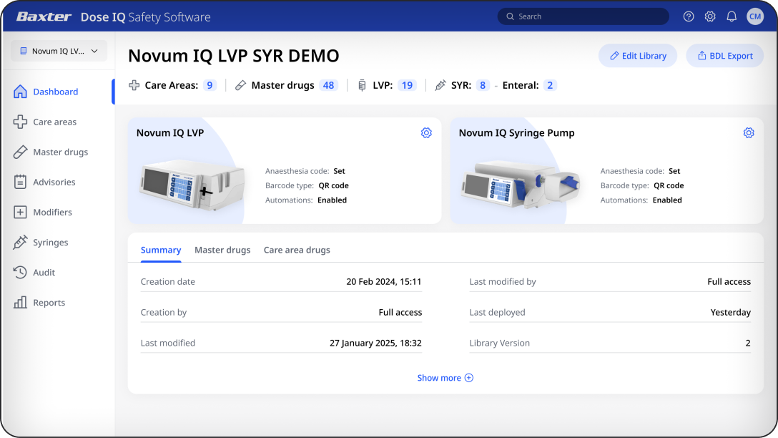Expand the Novum IQ LV library selector
The image size is (778, 438).
(58, 51)
